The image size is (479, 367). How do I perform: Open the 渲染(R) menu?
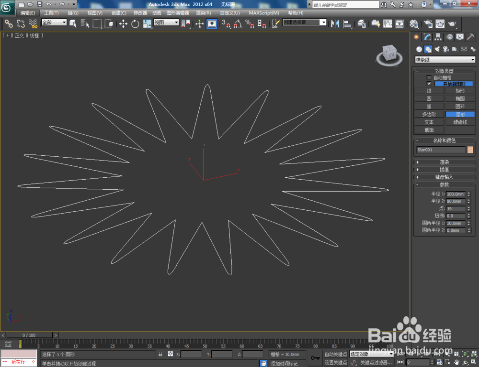(x=204, y=13)
